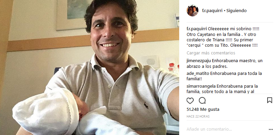View the 51.248 Me gusta likes list

(203, 109)
